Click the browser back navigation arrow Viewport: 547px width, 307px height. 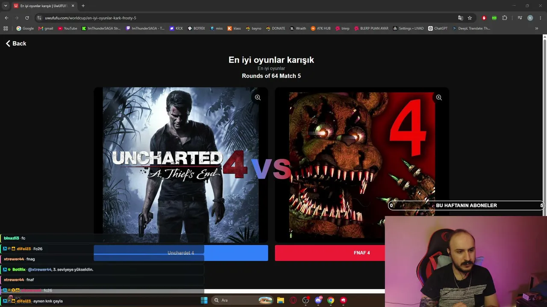[x=6, y=18]
